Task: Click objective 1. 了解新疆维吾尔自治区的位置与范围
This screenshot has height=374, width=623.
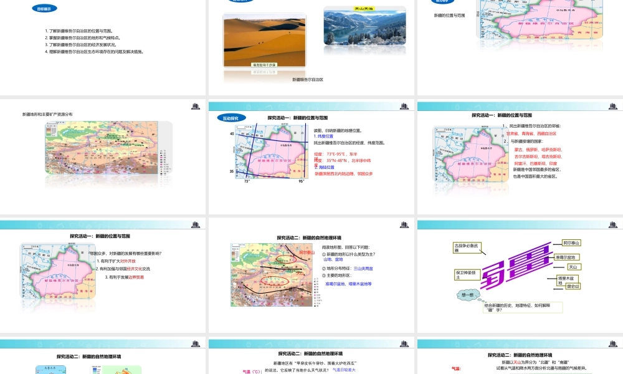Action: (x=80, y=31)
